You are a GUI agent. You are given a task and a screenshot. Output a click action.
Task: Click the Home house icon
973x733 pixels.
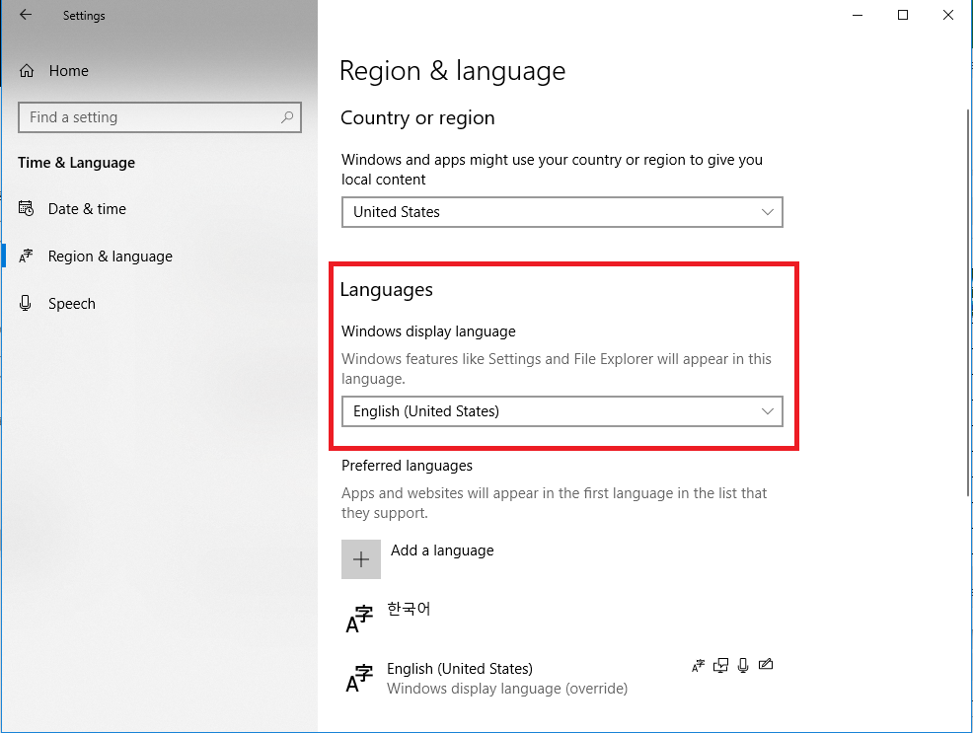pos(27,71)
